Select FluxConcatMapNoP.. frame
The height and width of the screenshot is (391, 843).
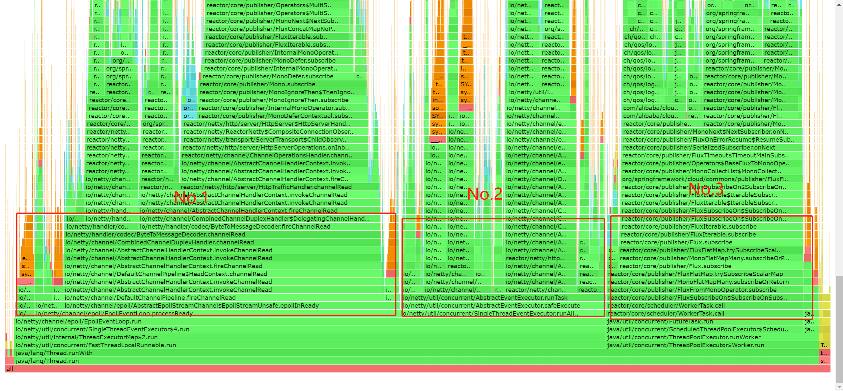pyautogui.click(x=277, y=29)
